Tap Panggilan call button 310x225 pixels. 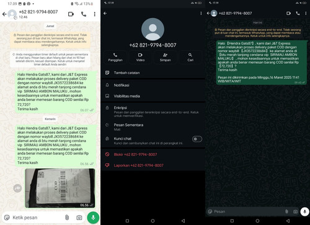pyautogui.click(x=115, y=57)
